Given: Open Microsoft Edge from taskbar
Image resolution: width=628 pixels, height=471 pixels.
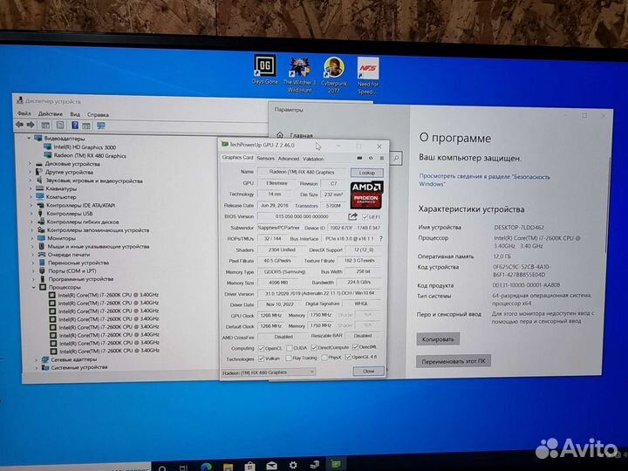Looking at the screenshot, I should 206,466.
